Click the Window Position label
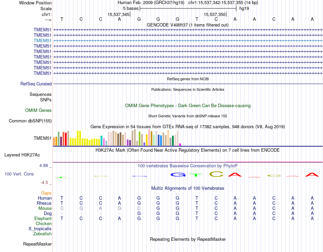This screenshot has height=252, width=323. 35,3
